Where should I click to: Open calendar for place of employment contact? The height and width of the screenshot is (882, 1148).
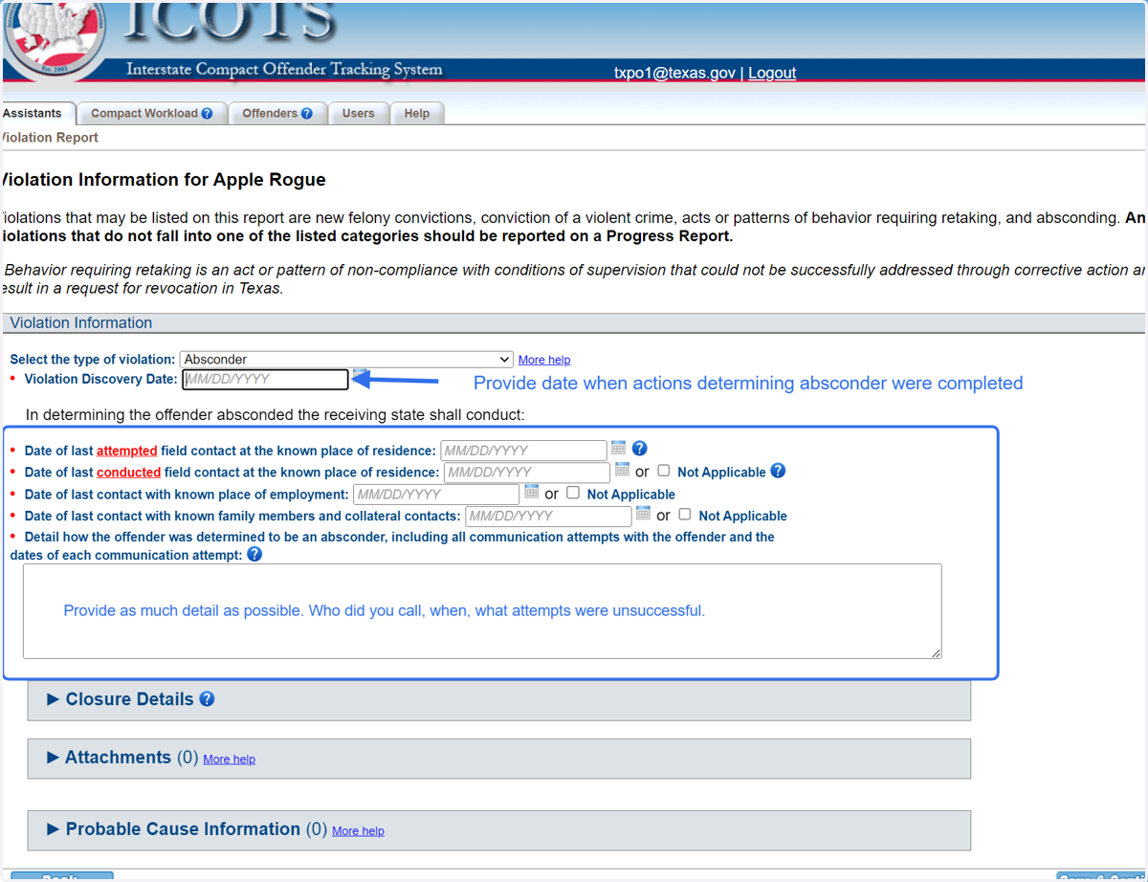click(532, 492)
